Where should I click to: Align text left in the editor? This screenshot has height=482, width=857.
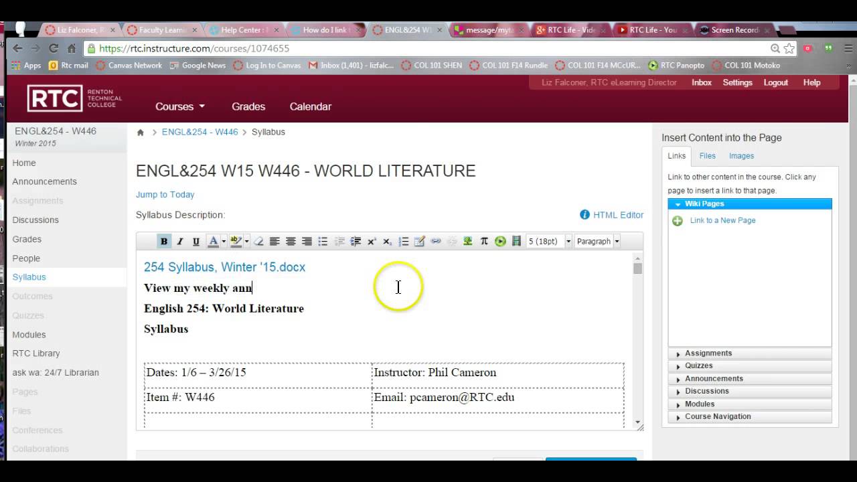click(x=275, y=242)
